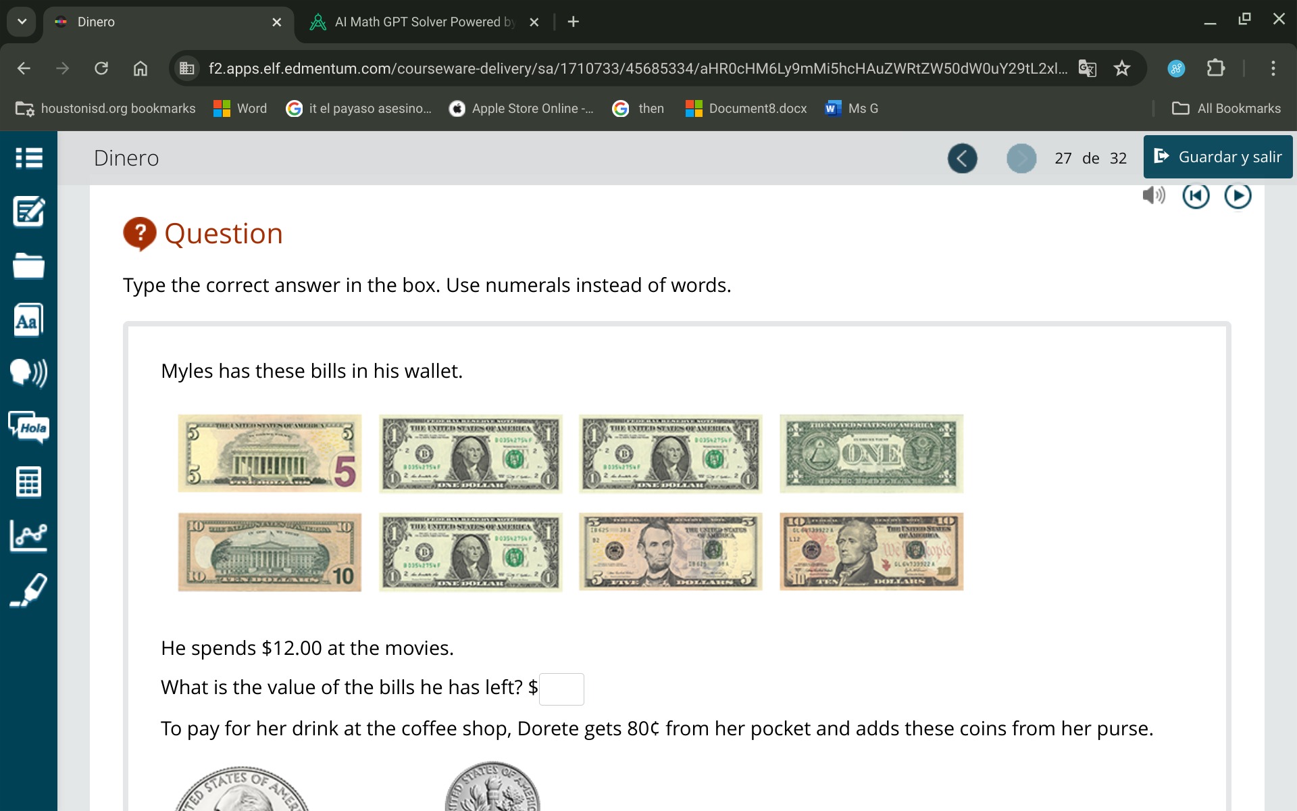
Task: Click the address bar URL
Action: point(638,68)
